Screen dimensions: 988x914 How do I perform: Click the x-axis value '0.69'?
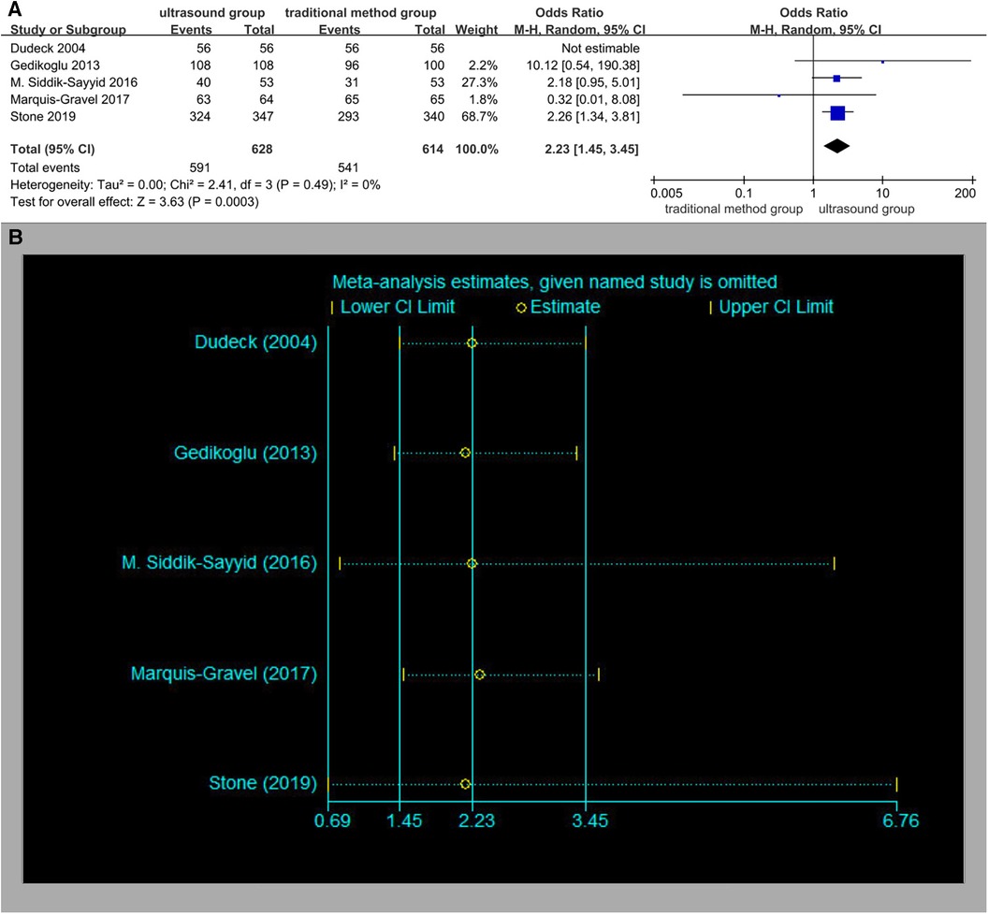pos(333,820)
